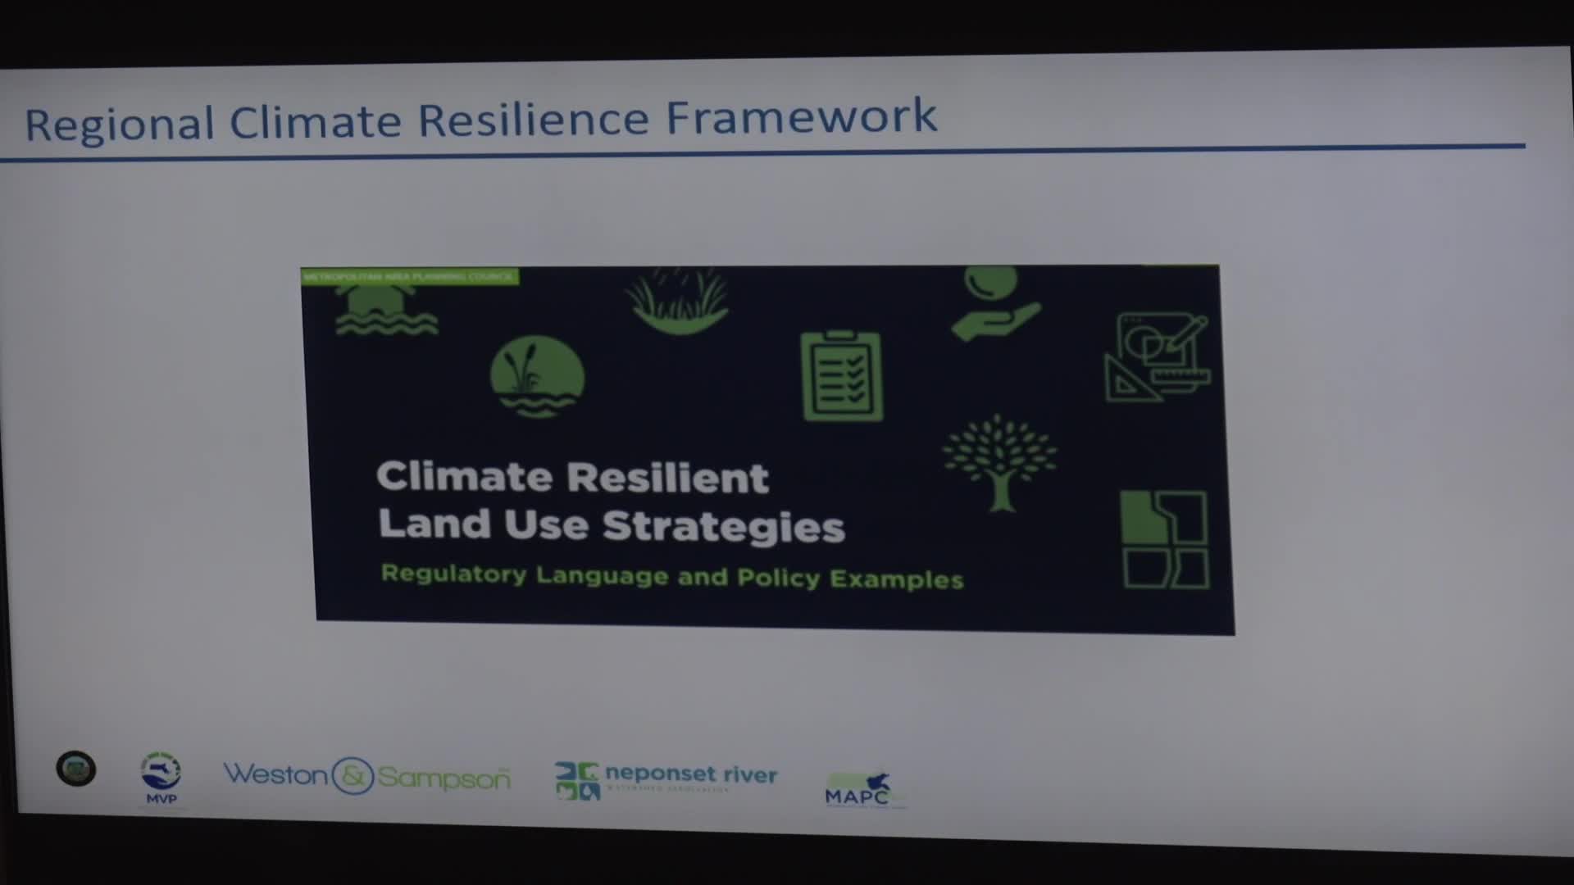Viewport: 1574px width, 885px height.
Task: Select the parcel map squares icon
Action: tap(1164, 539)
